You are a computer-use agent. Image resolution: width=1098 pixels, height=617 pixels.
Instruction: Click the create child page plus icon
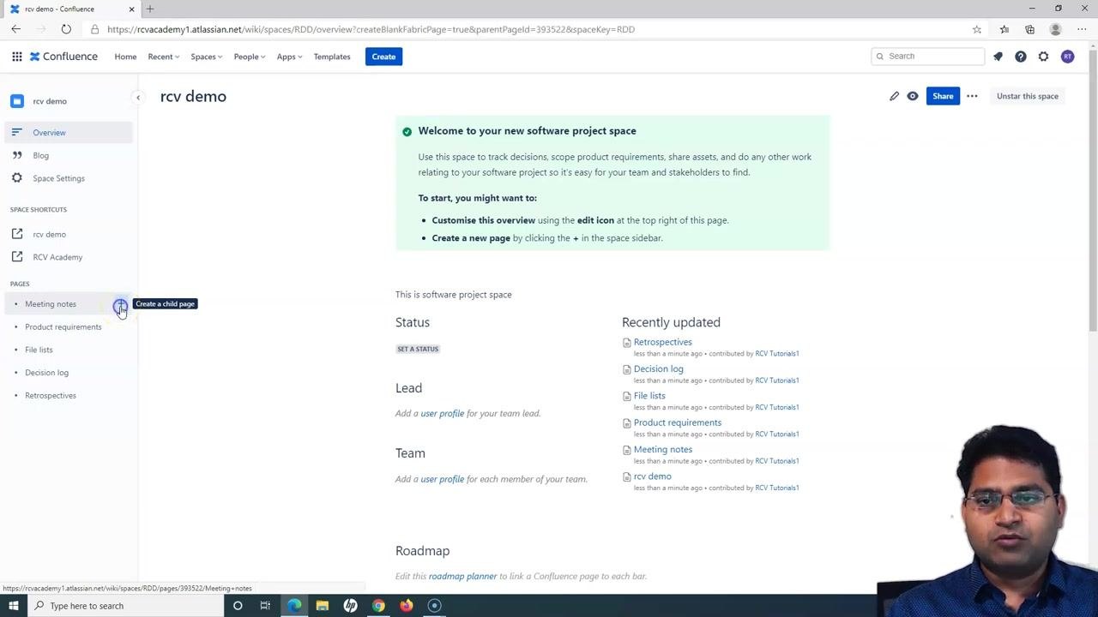(120, 304)
